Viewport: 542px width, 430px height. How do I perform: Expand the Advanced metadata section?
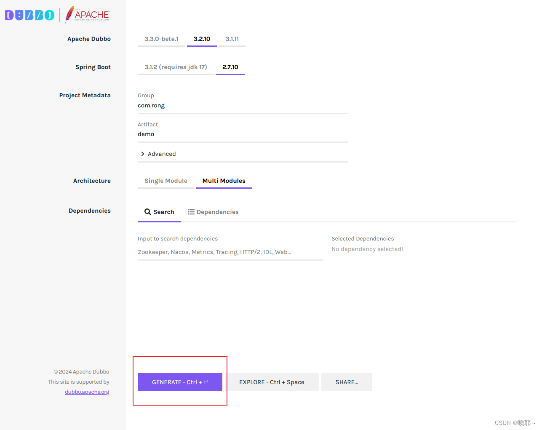(x=243, y=154)
